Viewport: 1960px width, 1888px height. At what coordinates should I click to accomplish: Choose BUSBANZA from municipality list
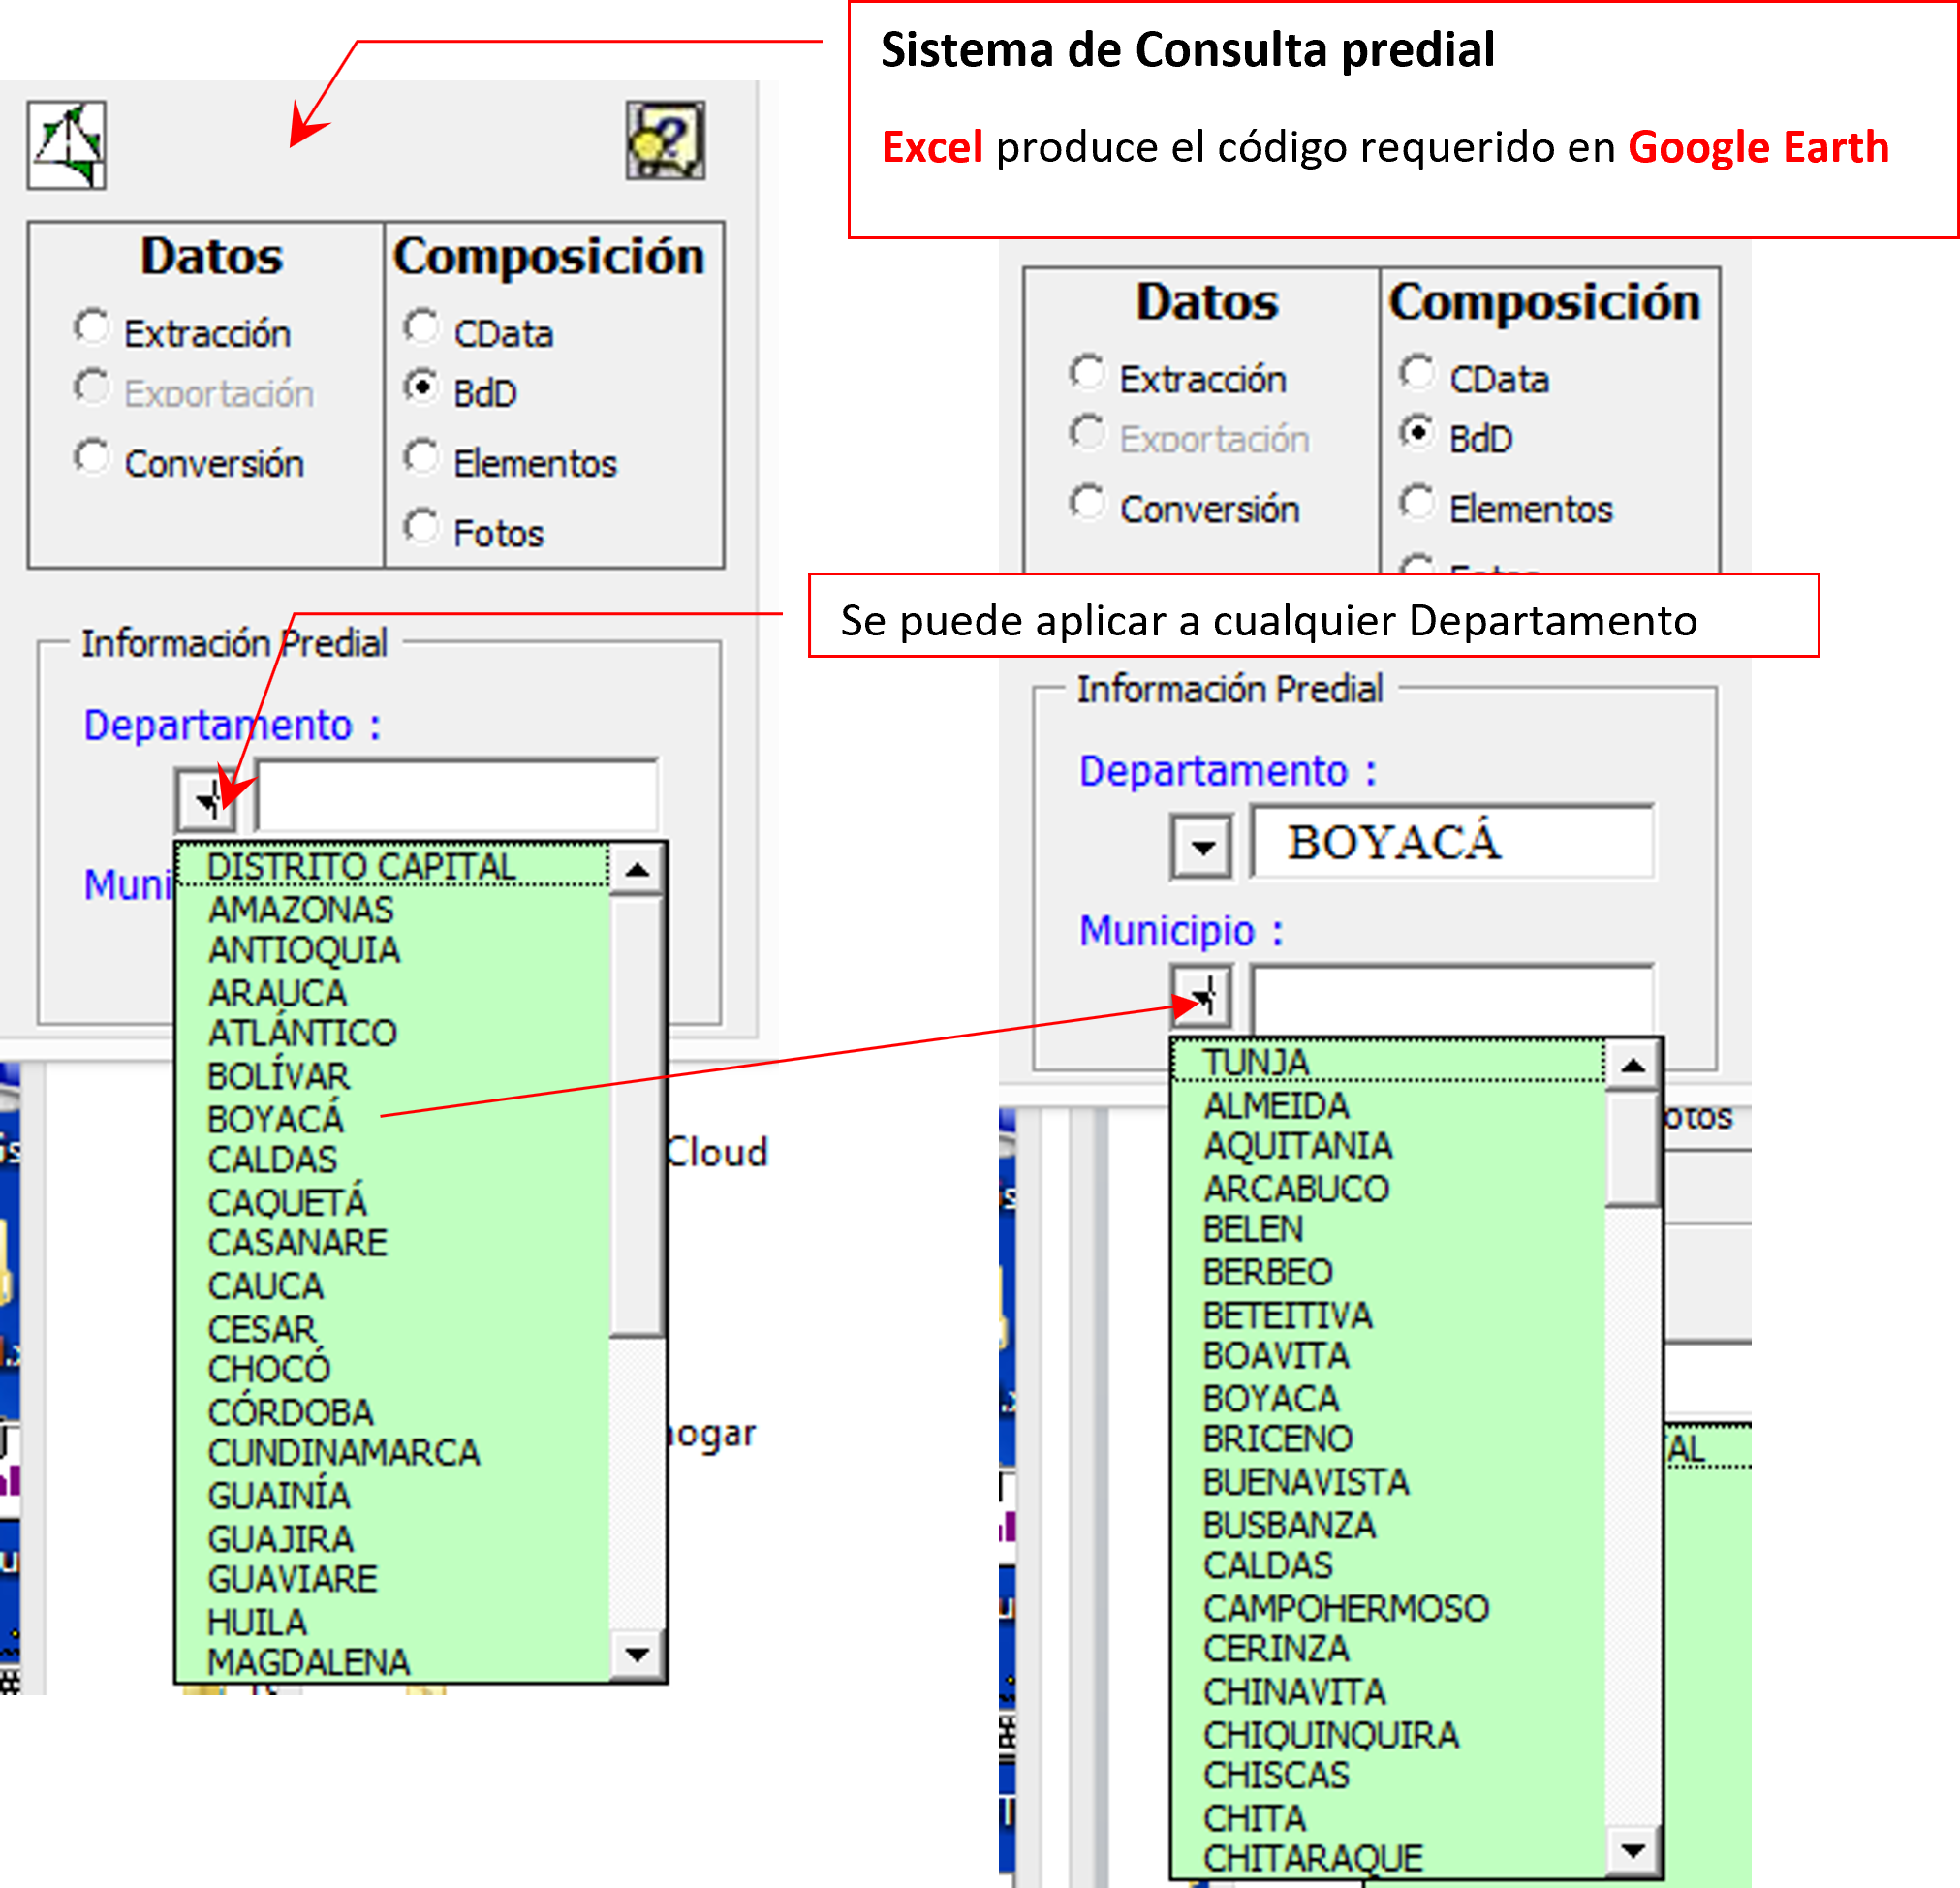tap(1389, 1525)
